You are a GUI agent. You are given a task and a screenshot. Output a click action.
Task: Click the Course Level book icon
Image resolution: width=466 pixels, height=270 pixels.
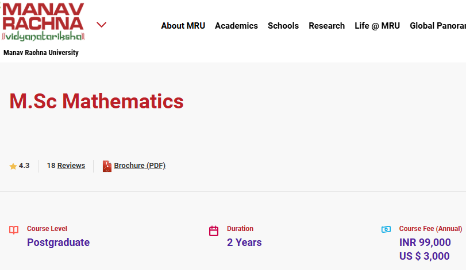point(14,230)
